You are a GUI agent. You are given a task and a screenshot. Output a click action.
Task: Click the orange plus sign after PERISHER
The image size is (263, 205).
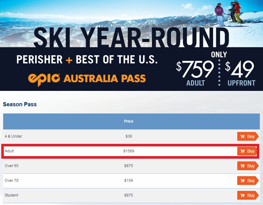point(69,60)
